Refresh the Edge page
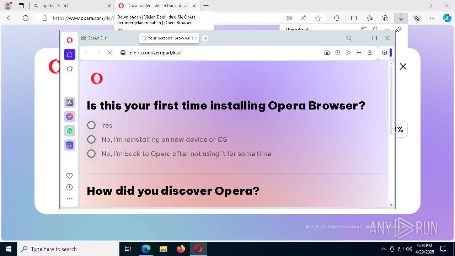 pyautogui.click(x=26, y=18)
